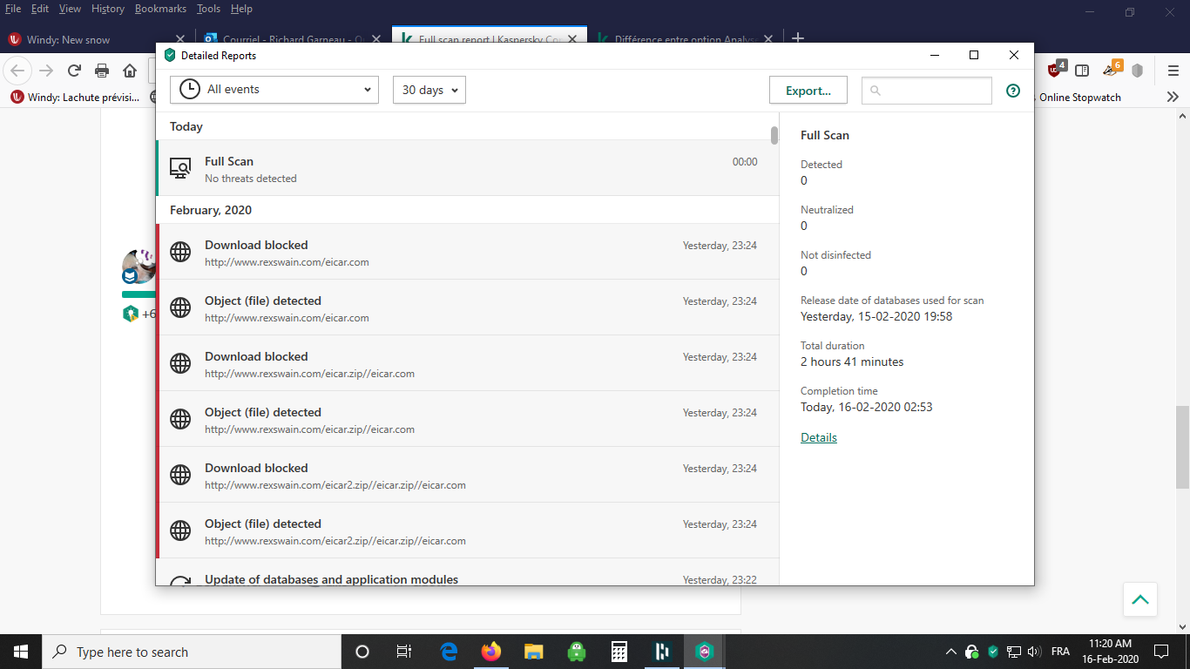Click the Cortana circle taskbar icon
The image size is (1190, 669).
(362, 652)
